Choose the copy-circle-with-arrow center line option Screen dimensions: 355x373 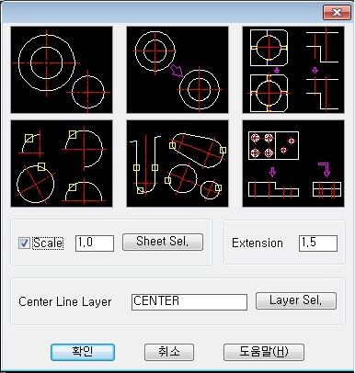pos(177,70)
